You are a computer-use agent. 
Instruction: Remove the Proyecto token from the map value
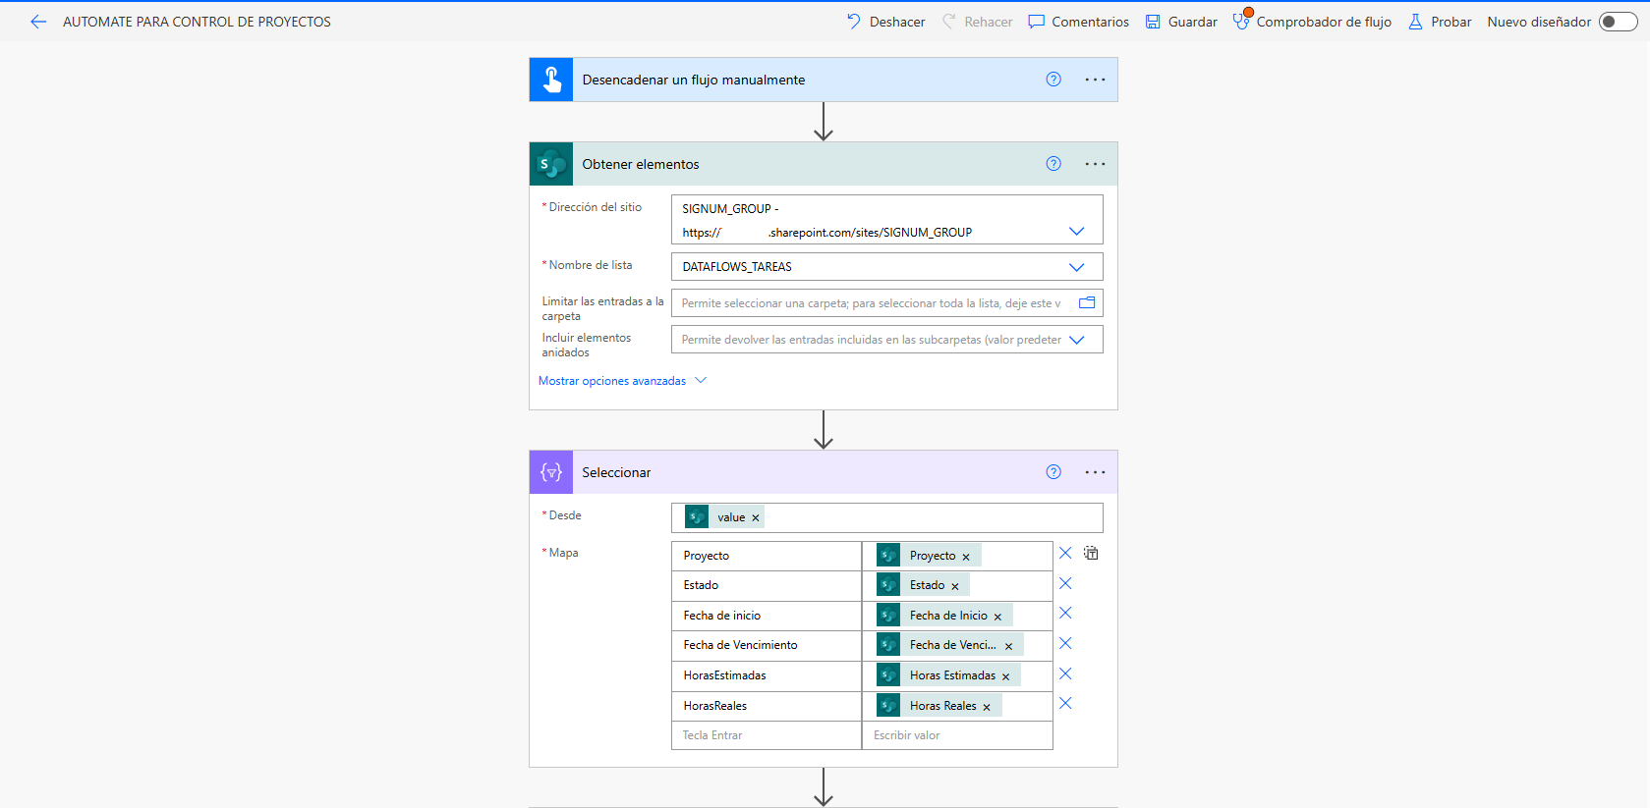click(966, 557)
